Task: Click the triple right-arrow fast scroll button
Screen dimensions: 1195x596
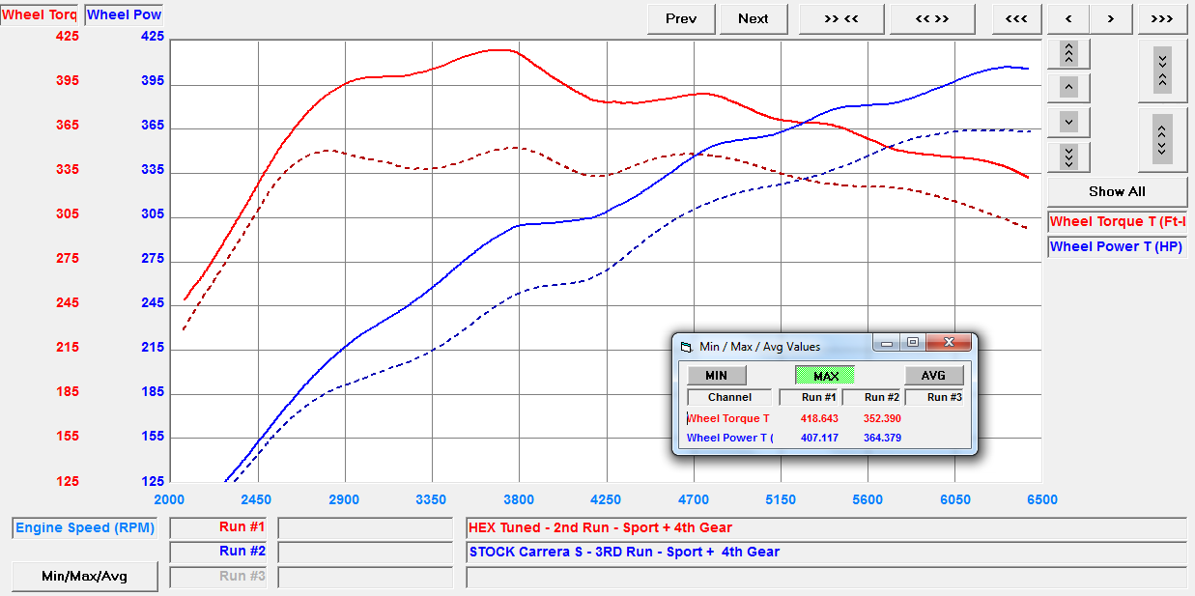Action: pyautogui.click(x=1161, y=18)
